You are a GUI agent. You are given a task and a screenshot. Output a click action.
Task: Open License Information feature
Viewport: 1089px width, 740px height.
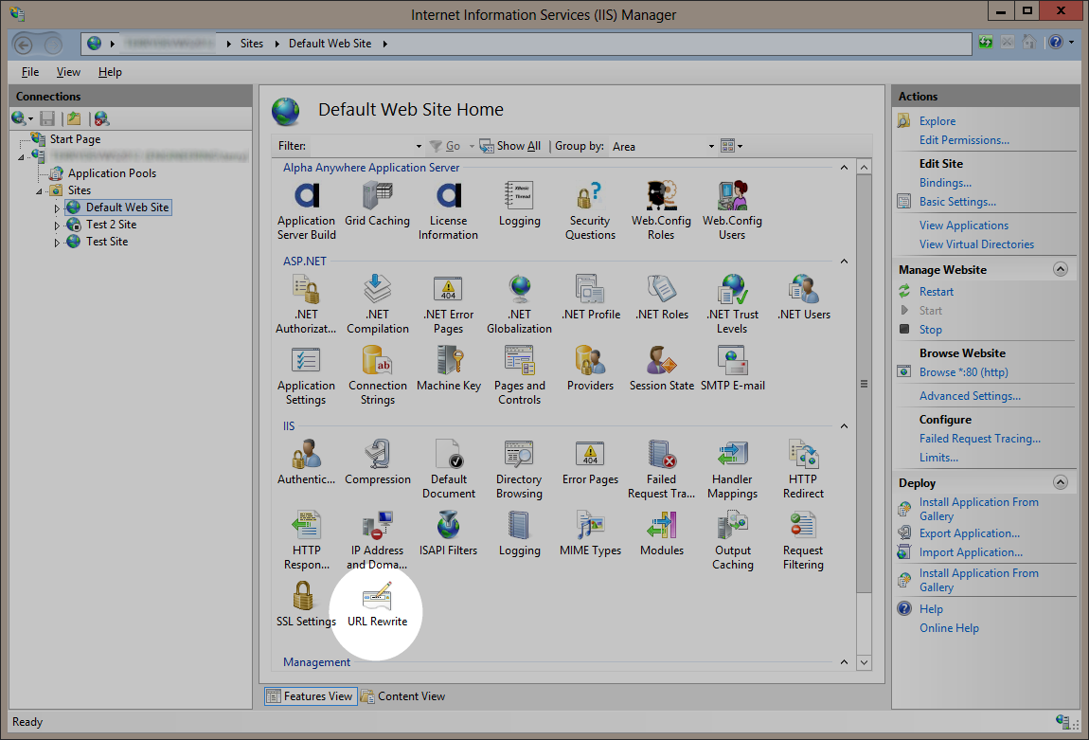[x=448, y=211]
